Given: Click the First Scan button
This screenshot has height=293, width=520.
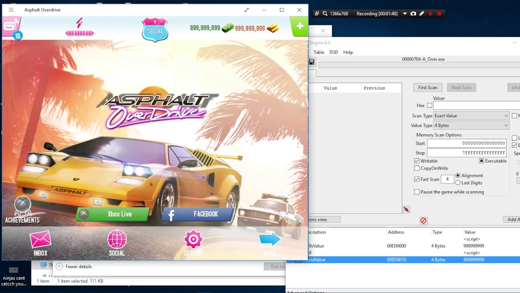Looking at the screenshot, I should [428, 87].
